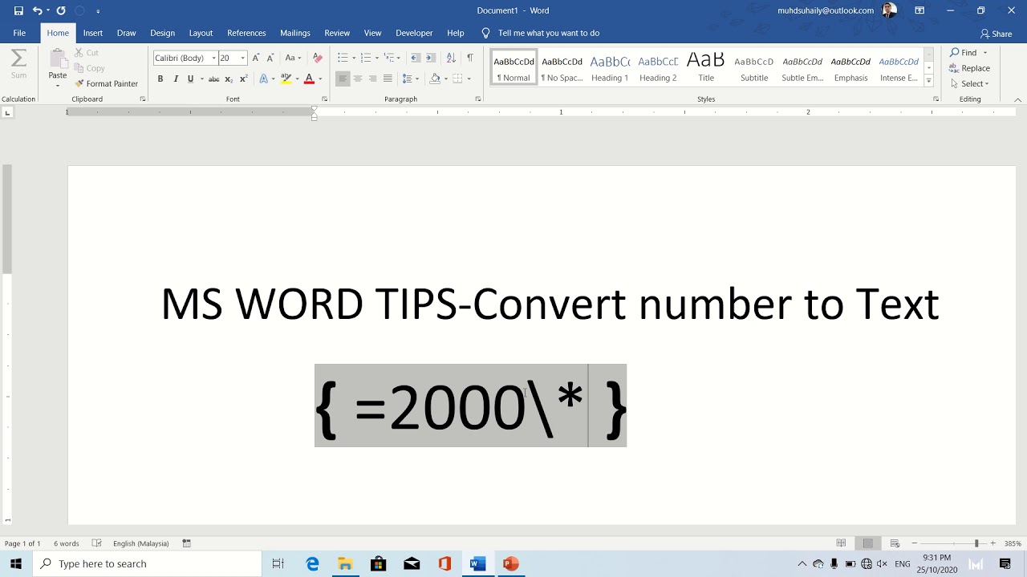Expand the Paste options arrow
1027x577 pixels.
tap(58, 85)
